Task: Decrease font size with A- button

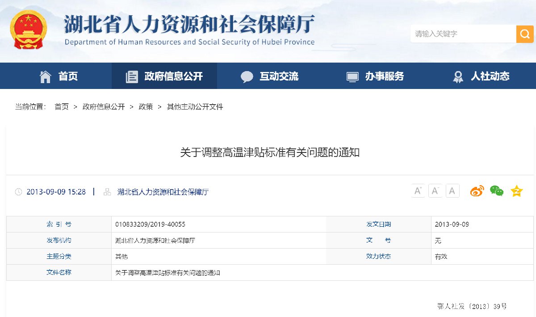Action: pos(435,191)
